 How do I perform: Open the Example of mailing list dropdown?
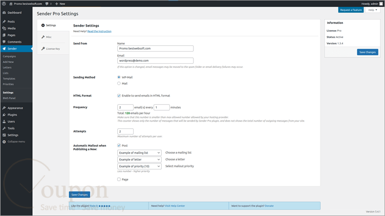[139, 153]
